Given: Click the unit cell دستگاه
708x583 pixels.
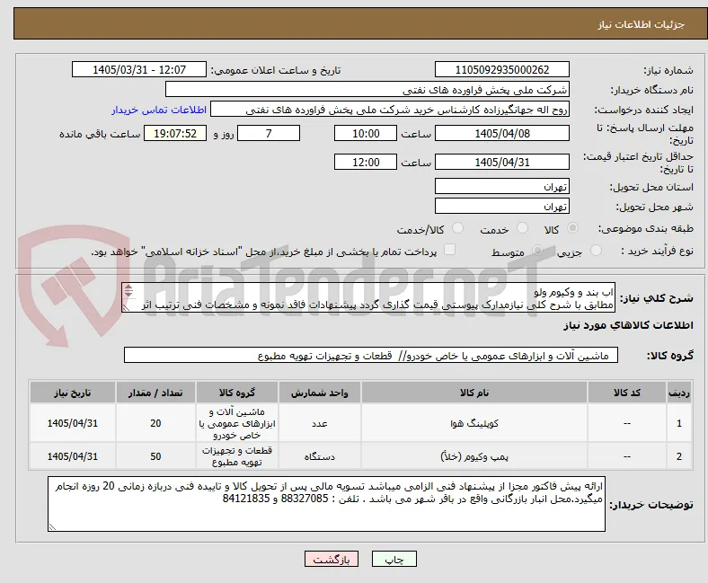Looking at the screenshot, I should 320,456.
